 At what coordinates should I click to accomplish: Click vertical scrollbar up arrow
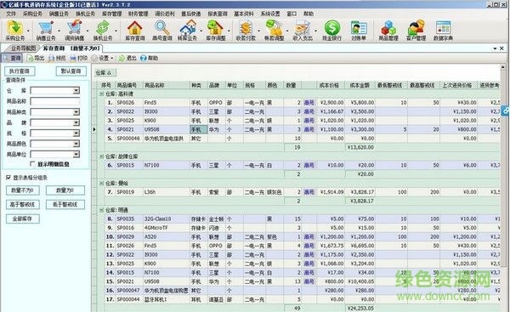(x=503, y=68)
